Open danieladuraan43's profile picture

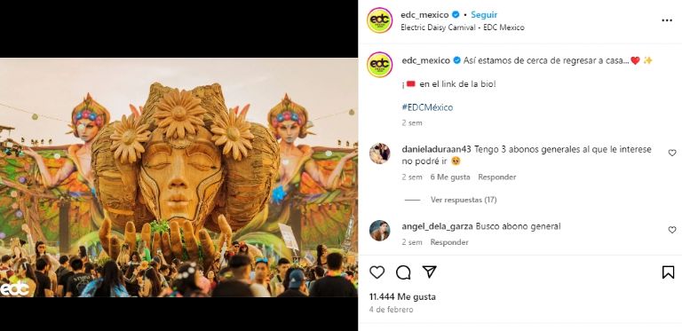[x=380, y=154]
